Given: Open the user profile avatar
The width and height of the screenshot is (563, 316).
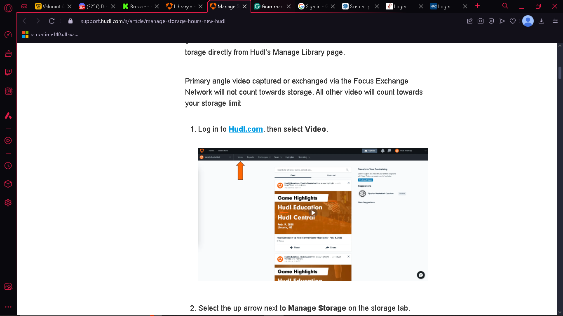Looking at the screenshot, I should 528,21.
